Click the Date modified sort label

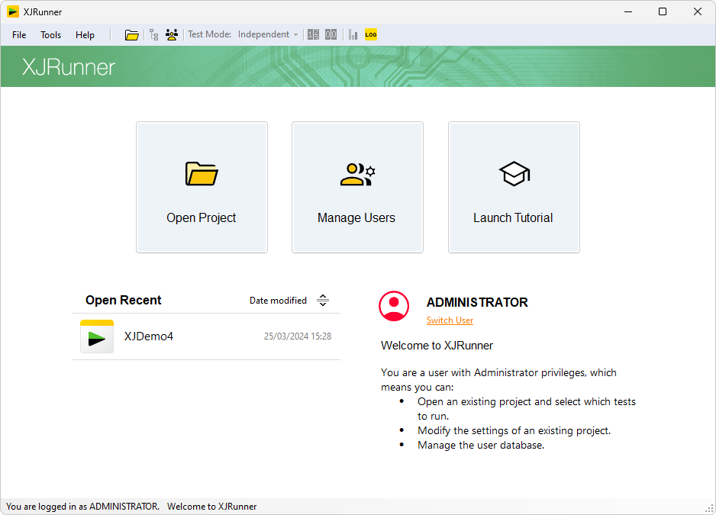click(278, 301)
